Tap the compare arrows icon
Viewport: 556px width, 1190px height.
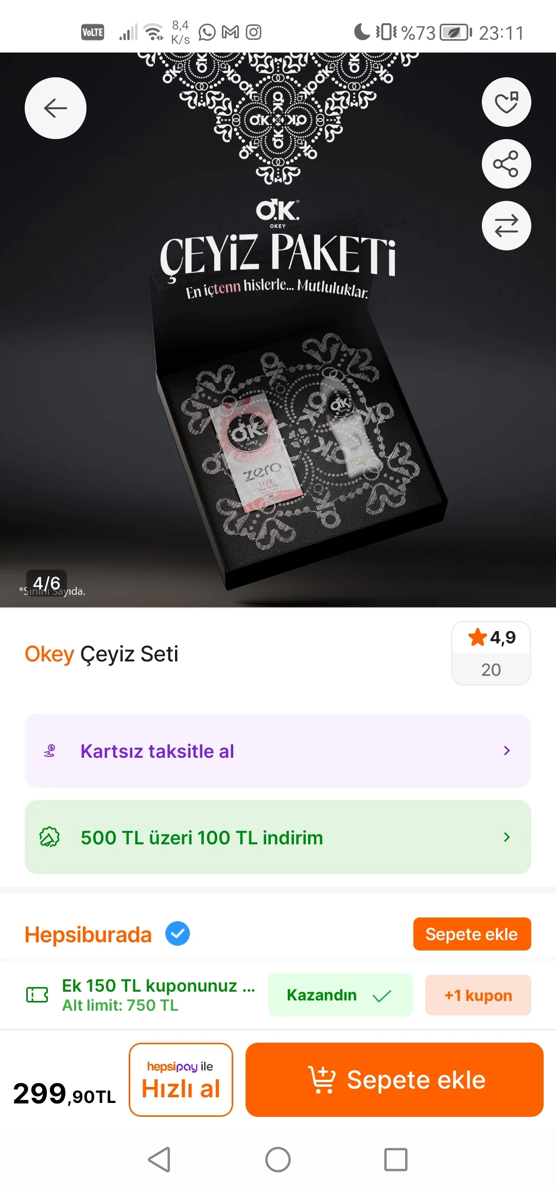[x=506, y=226]
